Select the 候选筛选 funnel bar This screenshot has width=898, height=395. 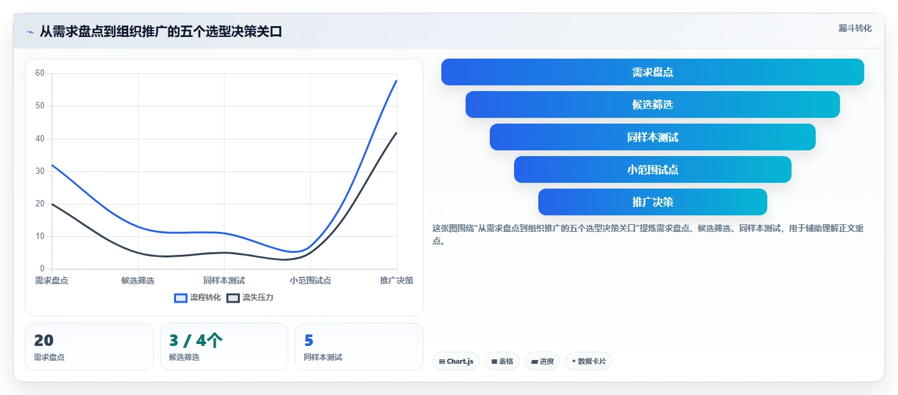(x=652, y=104)
